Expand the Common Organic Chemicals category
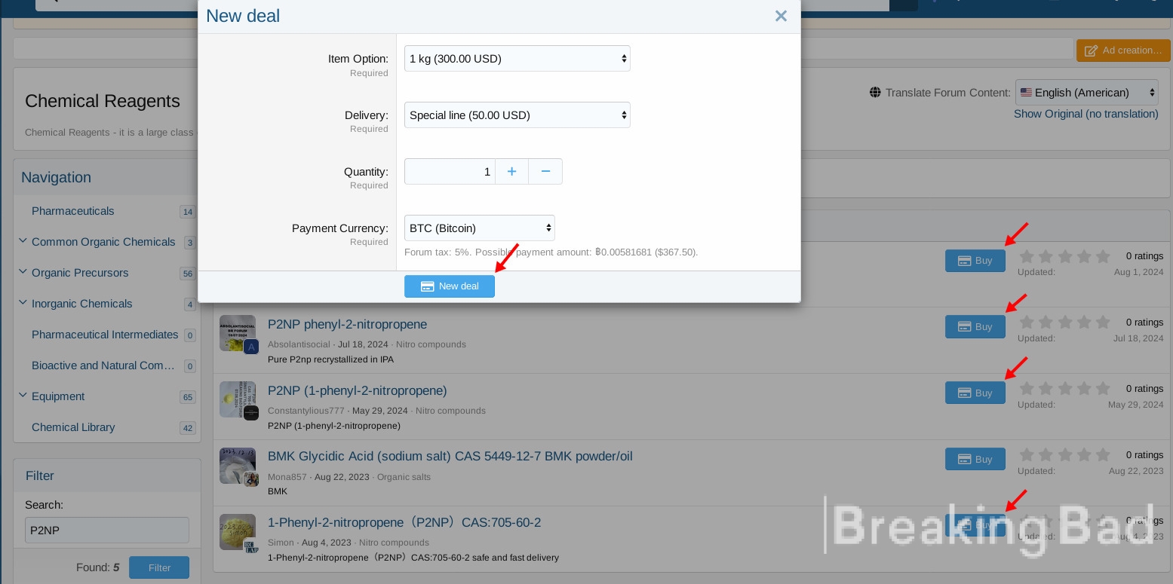The height and width of the screenshot is (584, 1173). [x=23, y=241]
